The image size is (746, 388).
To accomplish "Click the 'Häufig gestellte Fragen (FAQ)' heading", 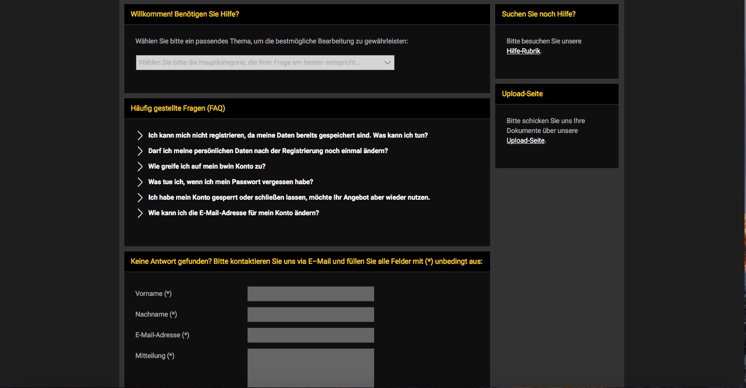I will click(178, 109).
